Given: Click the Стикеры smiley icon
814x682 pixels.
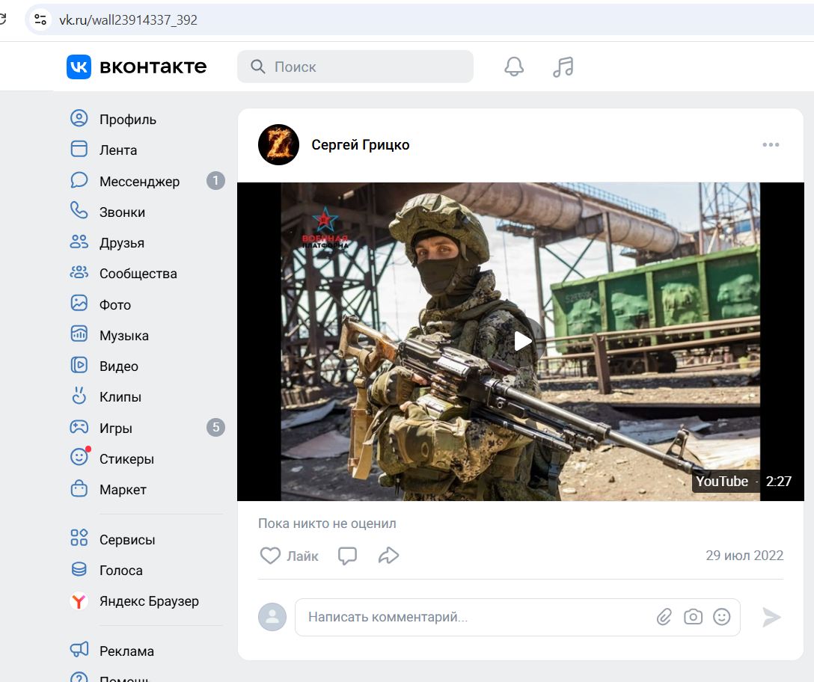Looking at the screenshot, I should [x=79, y=457].
